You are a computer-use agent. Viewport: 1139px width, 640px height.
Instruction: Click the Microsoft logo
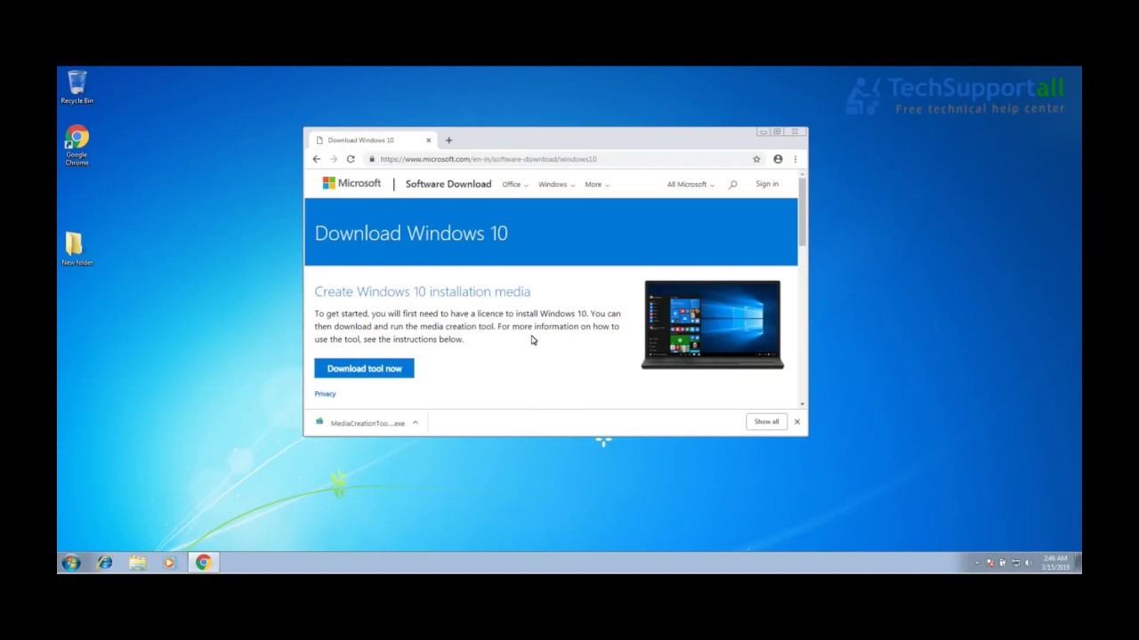[x=351, y=183]
